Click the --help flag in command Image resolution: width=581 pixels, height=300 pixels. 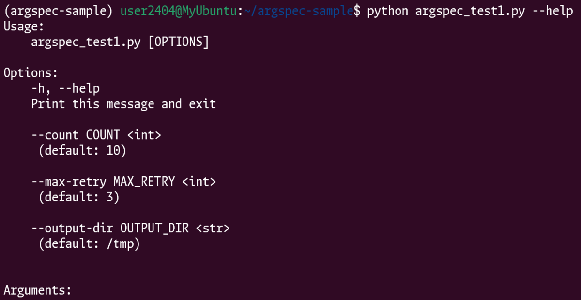(552, 11)
